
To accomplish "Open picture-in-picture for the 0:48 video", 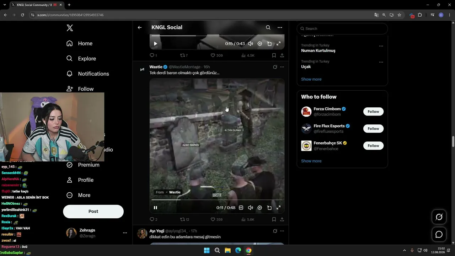I will [x=269, y=208].
